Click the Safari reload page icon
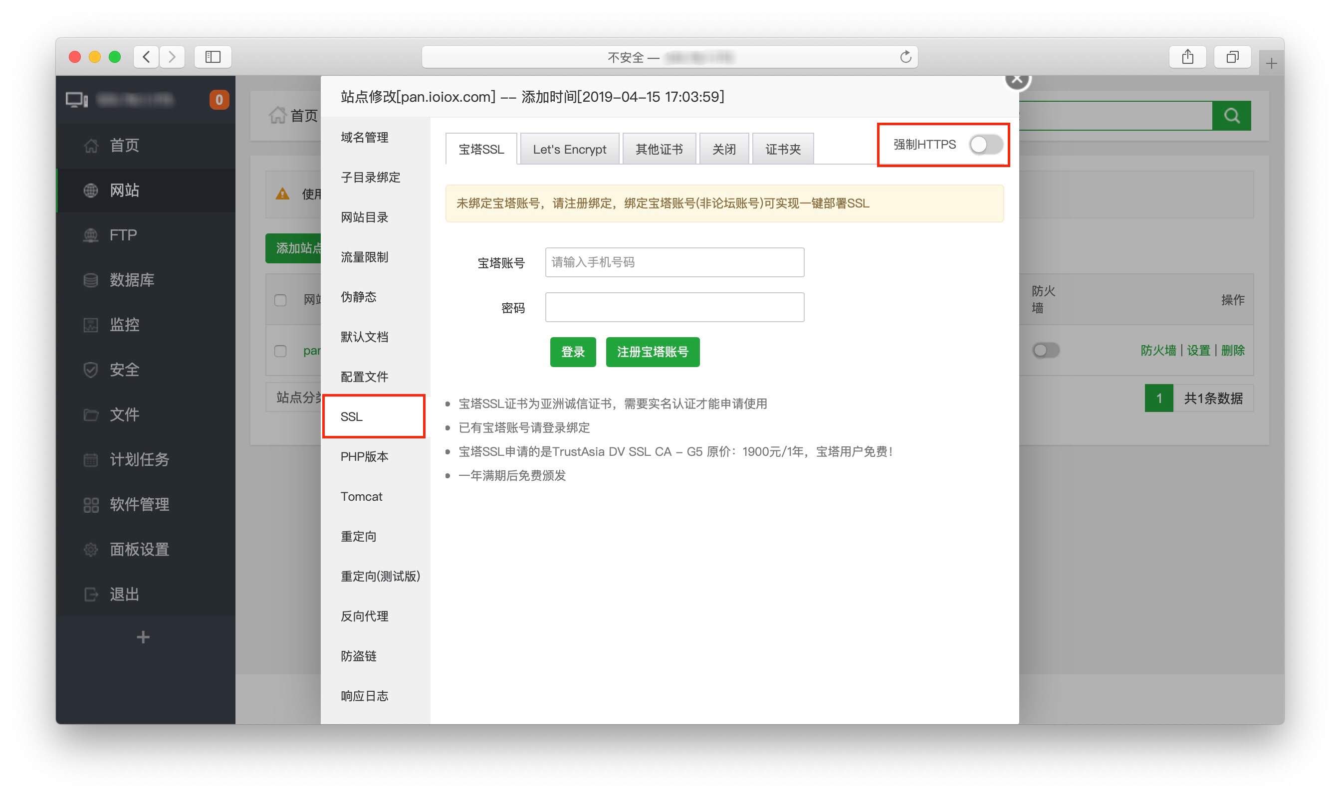1340x798 pixels. (905, 57)
